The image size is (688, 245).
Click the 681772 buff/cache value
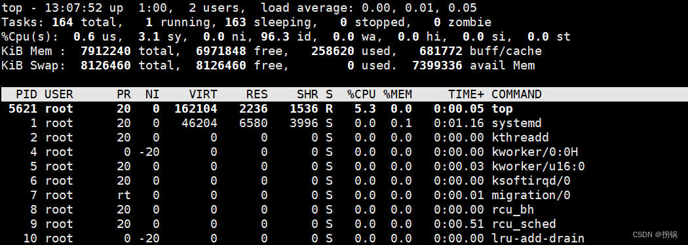pos(441,51)
